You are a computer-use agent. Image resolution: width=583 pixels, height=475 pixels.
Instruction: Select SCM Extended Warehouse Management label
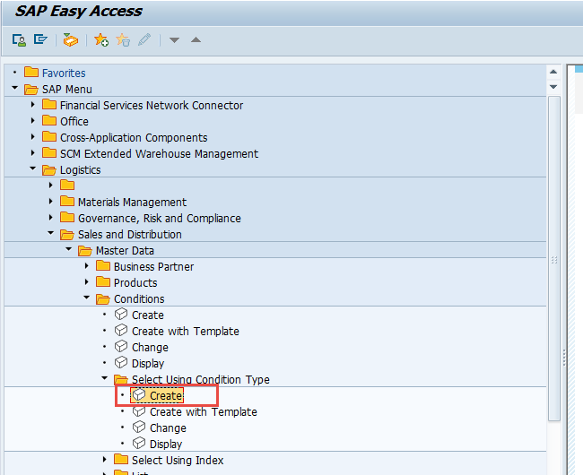click(159, 154)
